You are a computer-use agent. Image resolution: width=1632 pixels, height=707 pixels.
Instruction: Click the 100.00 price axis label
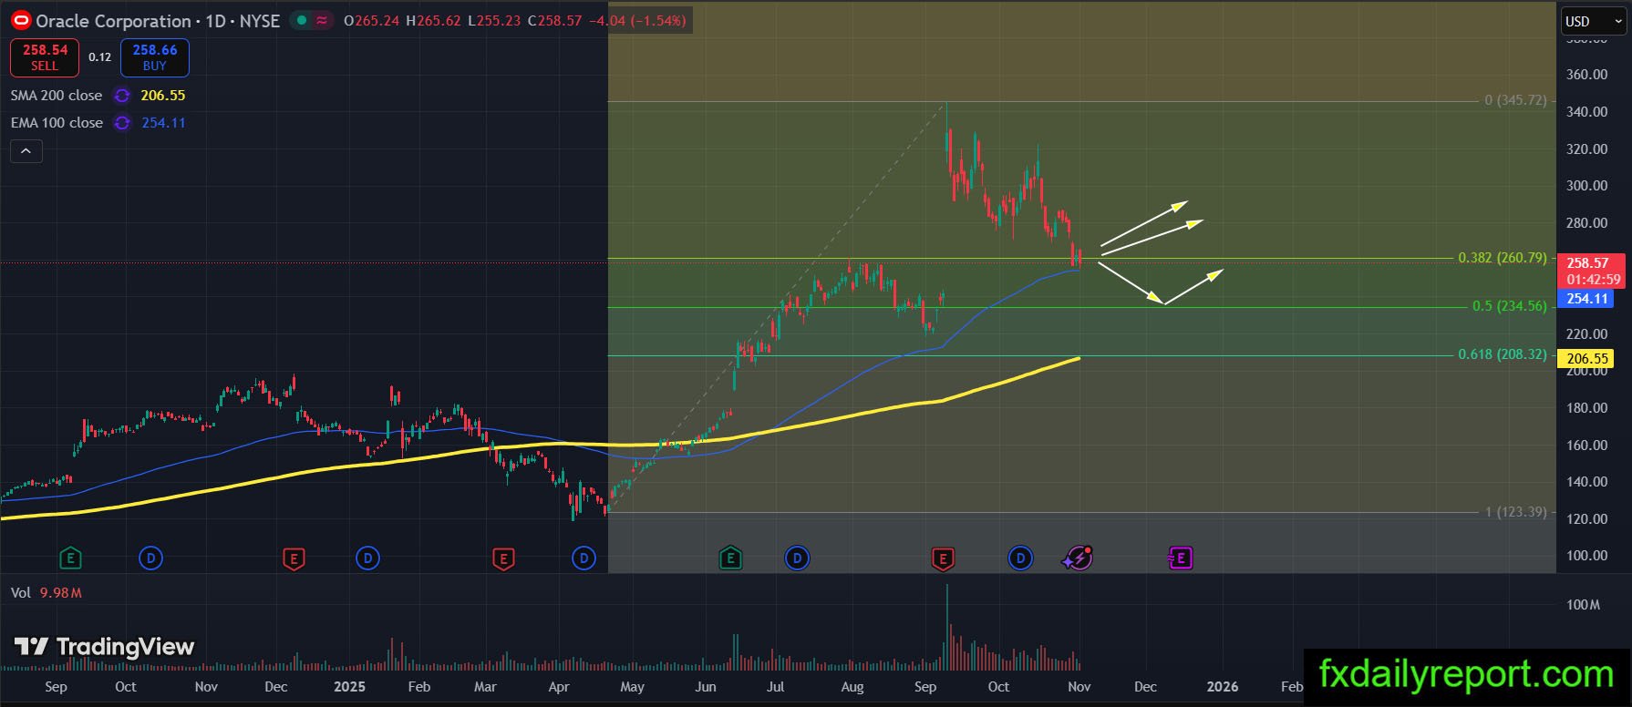click(1586, 556)
